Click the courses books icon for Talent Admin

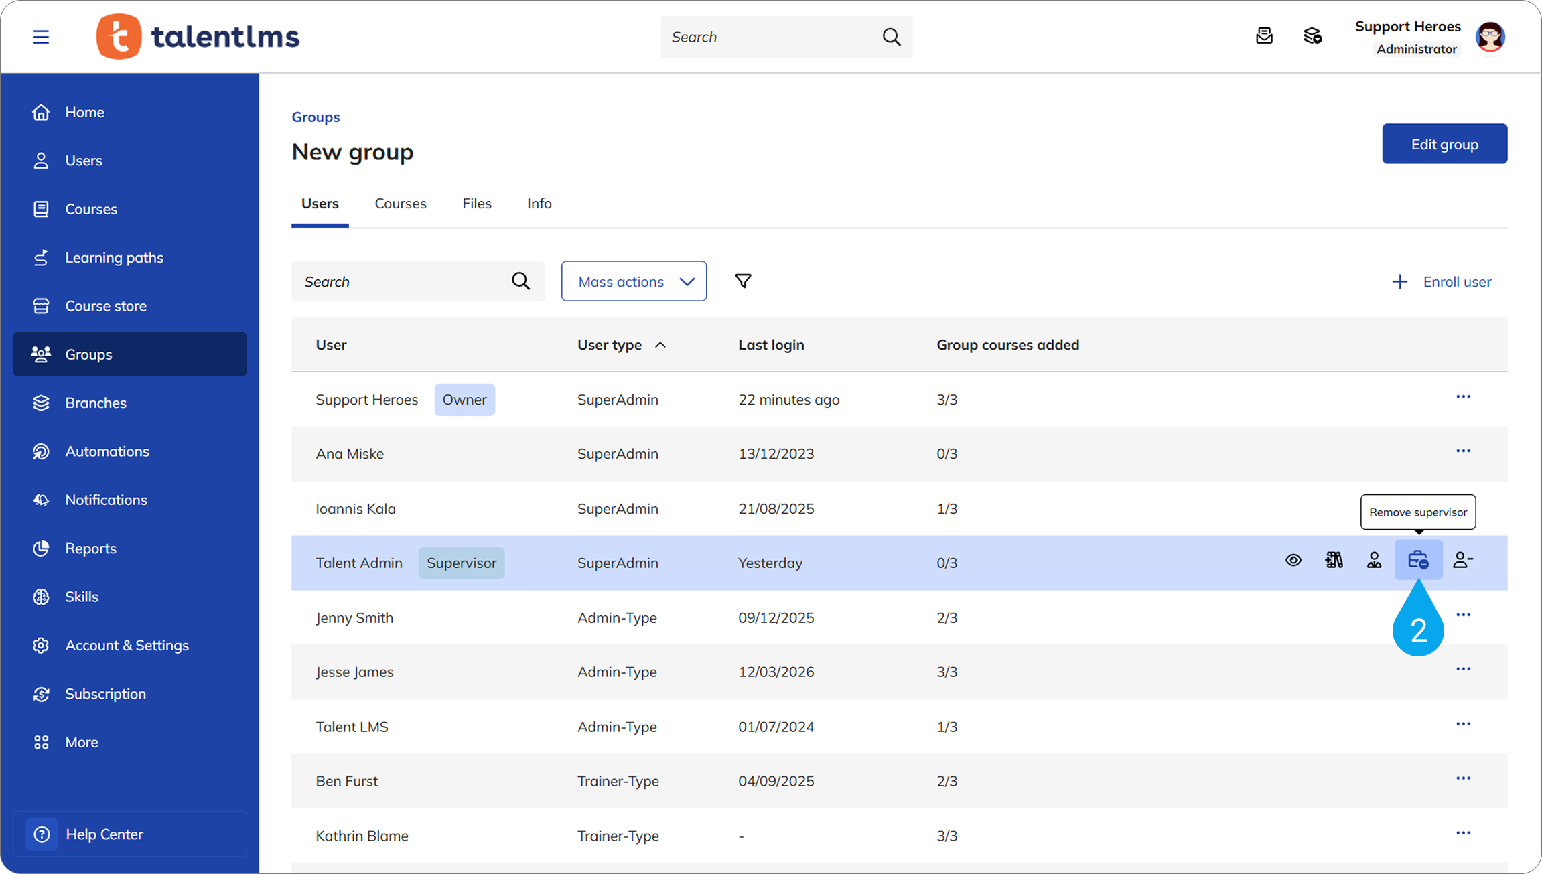pos(1334,560)
